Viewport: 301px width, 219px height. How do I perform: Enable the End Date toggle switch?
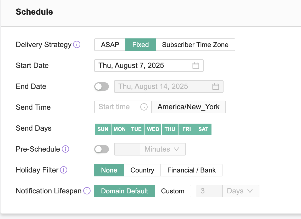[102, 87]
